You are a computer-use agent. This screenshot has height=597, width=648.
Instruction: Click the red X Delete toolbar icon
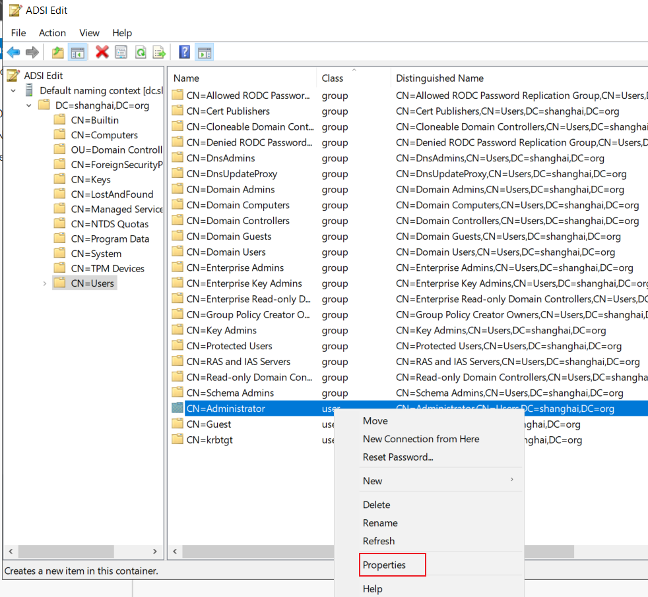[x=102, y=52]
